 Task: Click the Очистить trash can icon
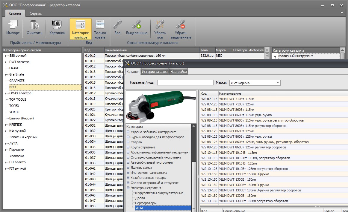(34, 24)
